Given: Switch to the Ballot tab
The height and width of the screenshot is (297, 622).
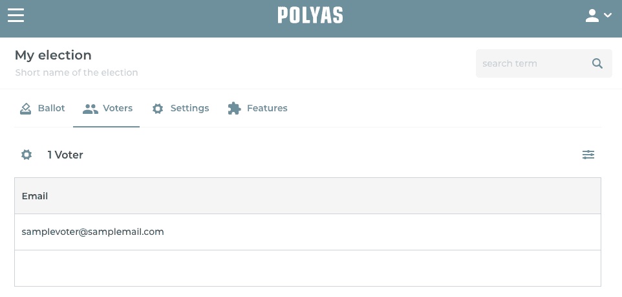Looking at the screenshot, I should [x=51, y=108].
